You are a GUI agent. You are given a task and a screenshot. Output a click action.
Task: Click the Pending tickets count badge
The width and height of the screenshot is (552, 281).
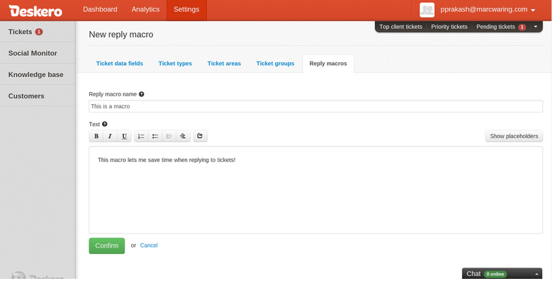pos(522,27)
